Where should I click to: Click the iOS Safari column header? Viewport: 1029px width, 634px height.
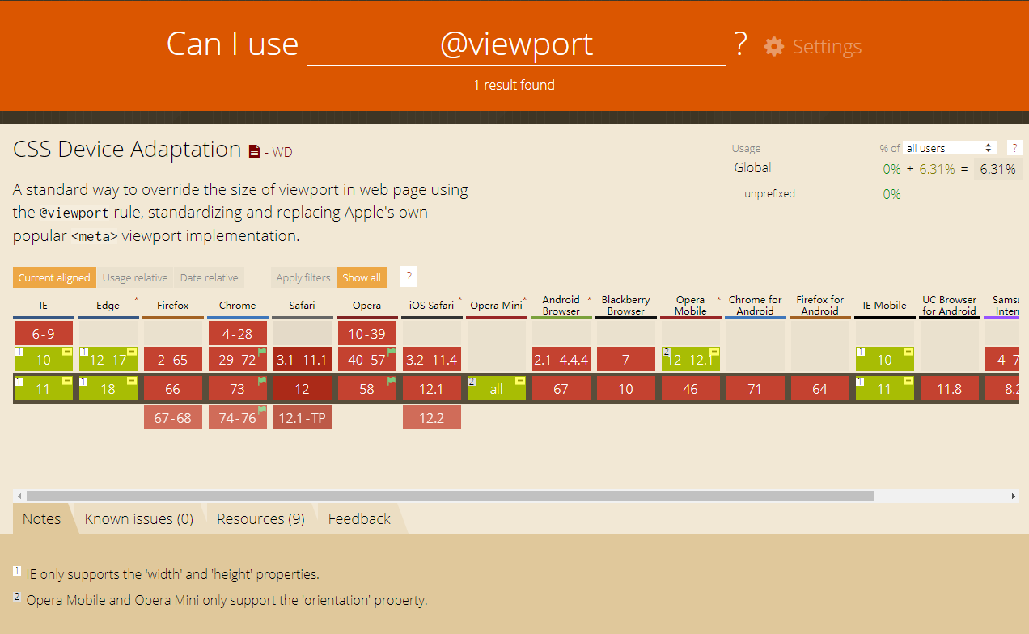click(432, 306)
